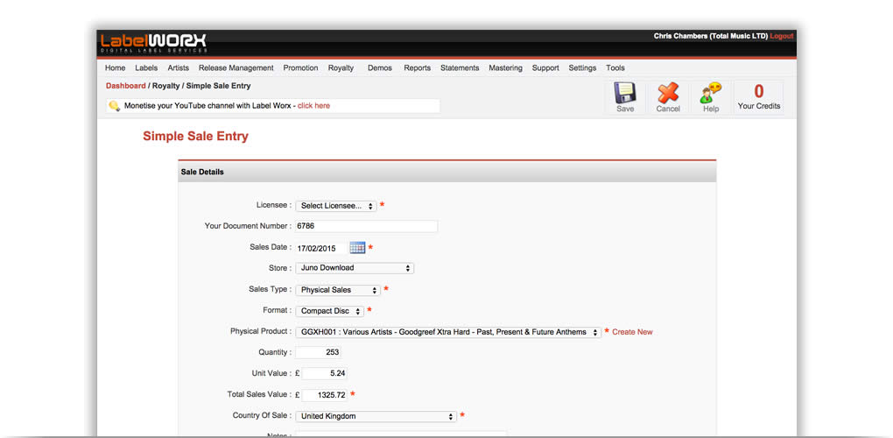
Task: Open the Statements menu
Action: coord(460,67)
